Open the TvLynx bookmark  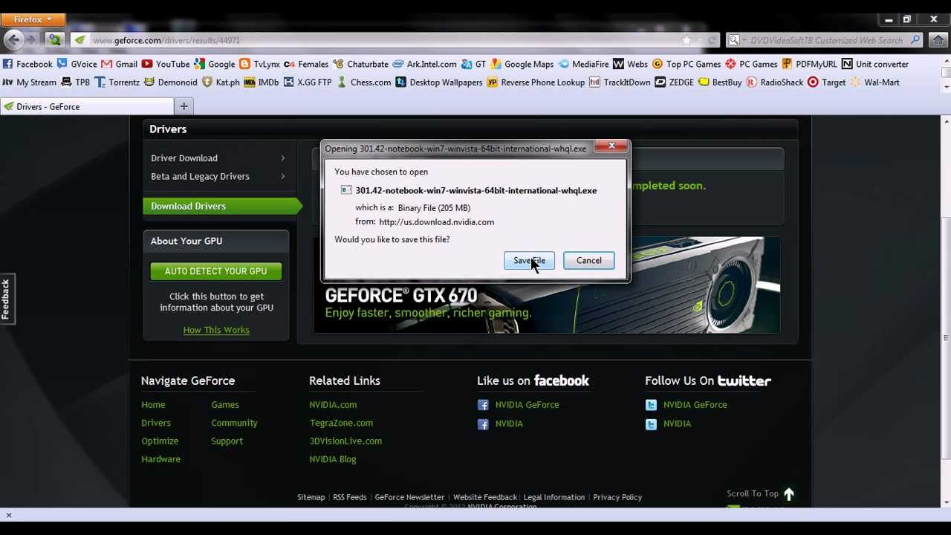[260, 64]
